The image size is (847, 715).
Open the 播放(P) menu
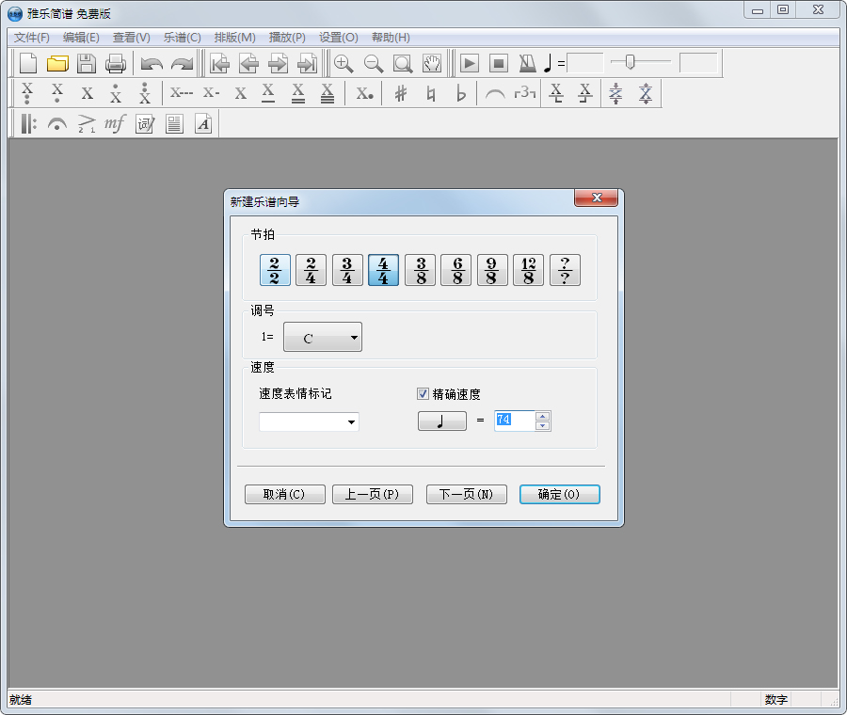click(x=285, y=38)
